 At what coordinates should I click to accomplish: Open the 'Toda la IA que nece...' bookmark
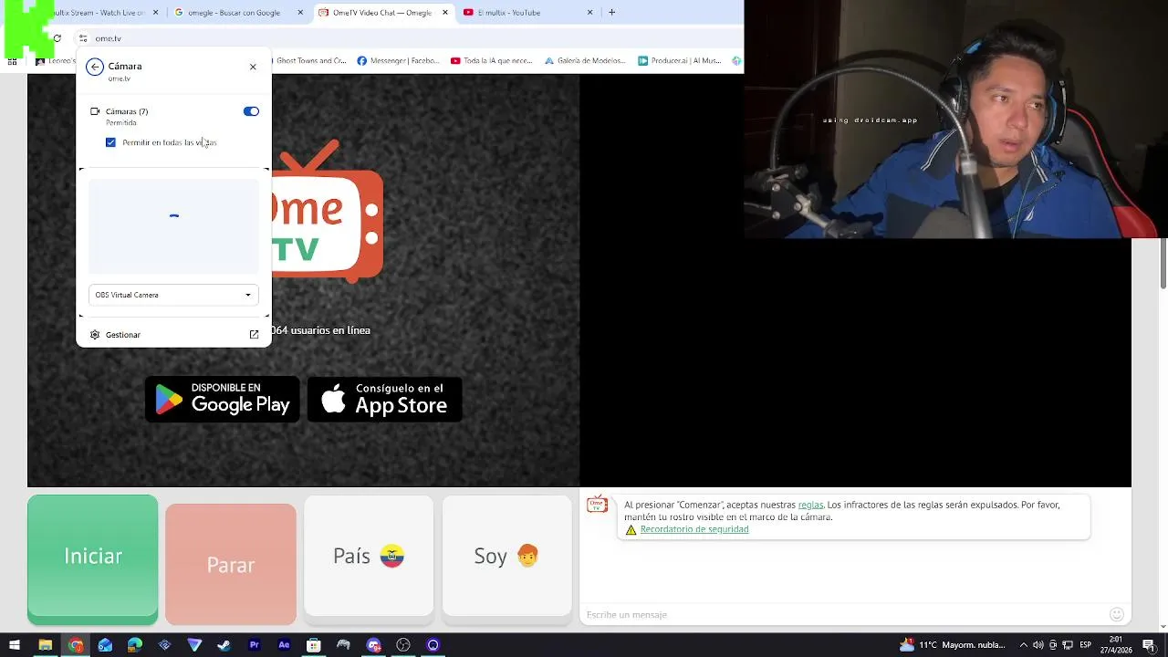coord(491,61)
